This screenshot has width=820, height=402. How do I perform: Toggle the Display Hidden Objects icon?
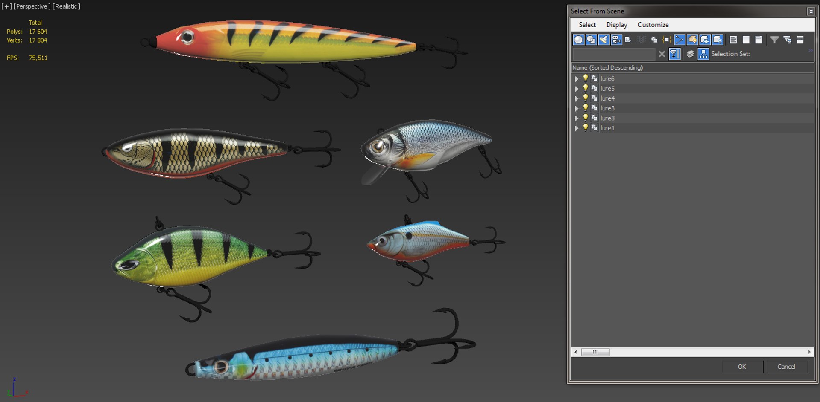point(717,40)
